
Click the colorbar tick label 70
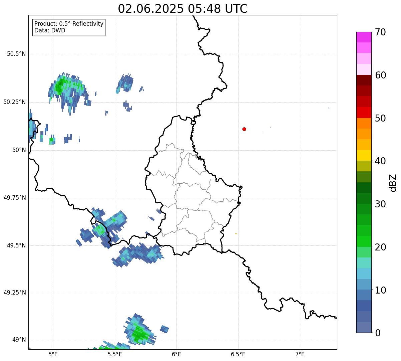380,32
